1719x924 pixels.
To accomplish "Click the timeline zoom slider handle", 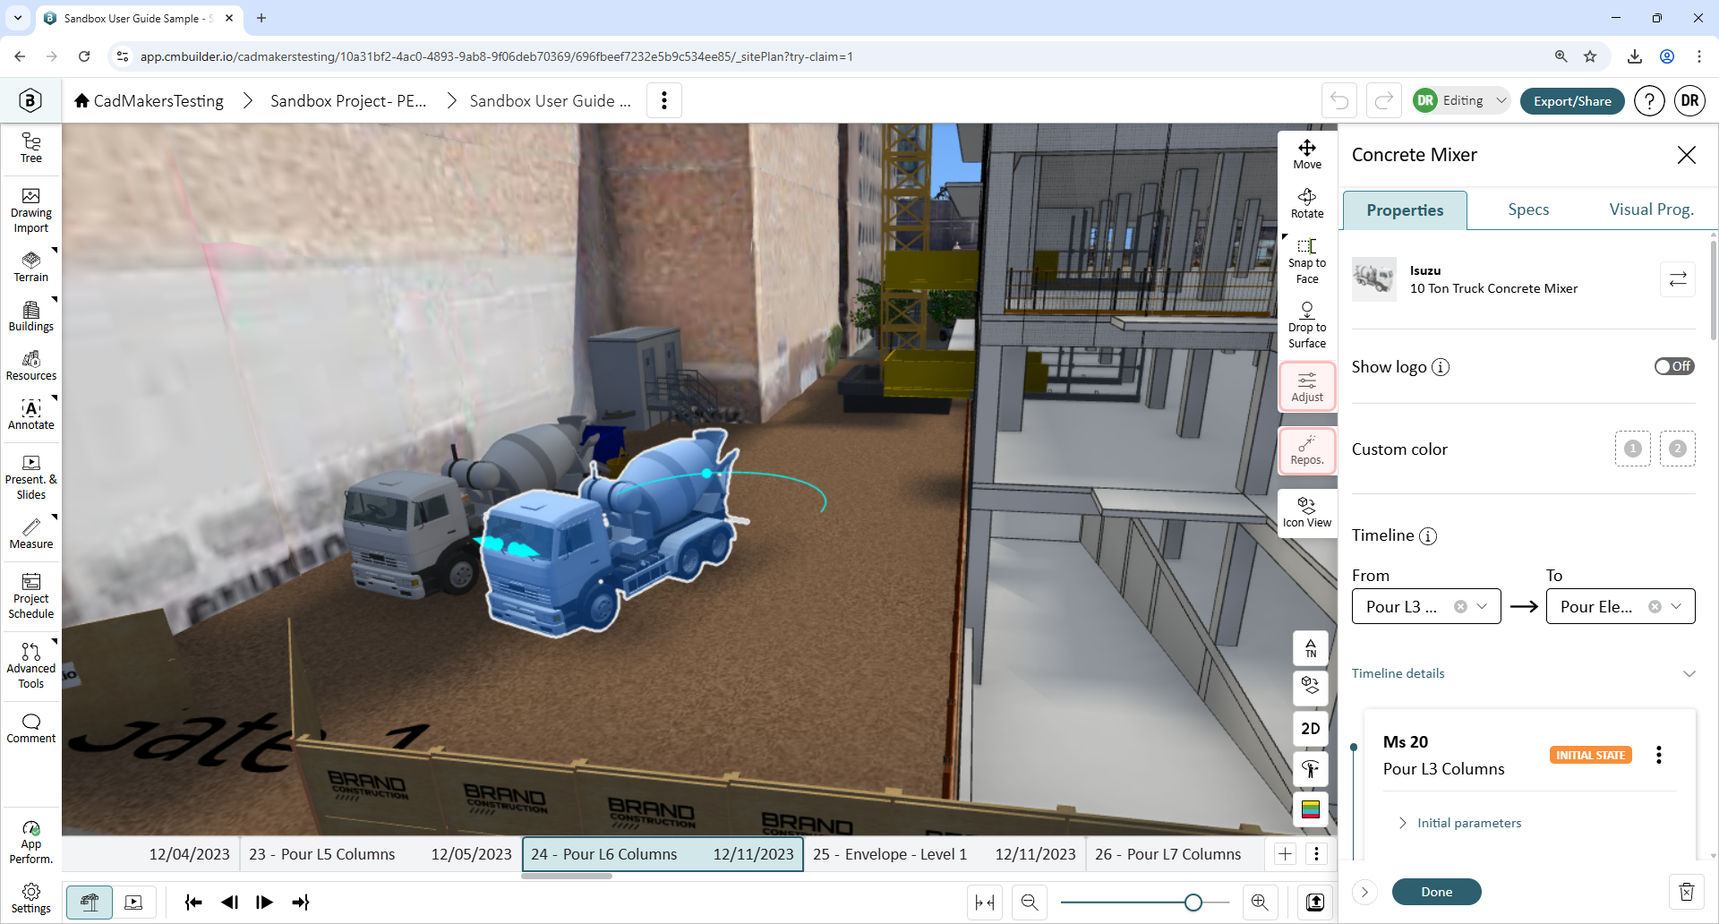I will coord(1193,903).
